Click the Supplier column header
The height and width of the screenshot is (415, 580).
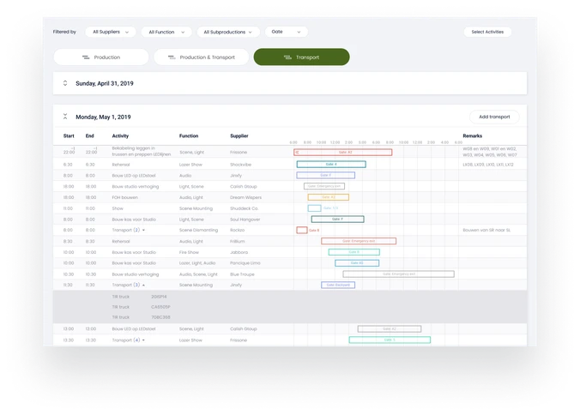click(x=239, y=136)
